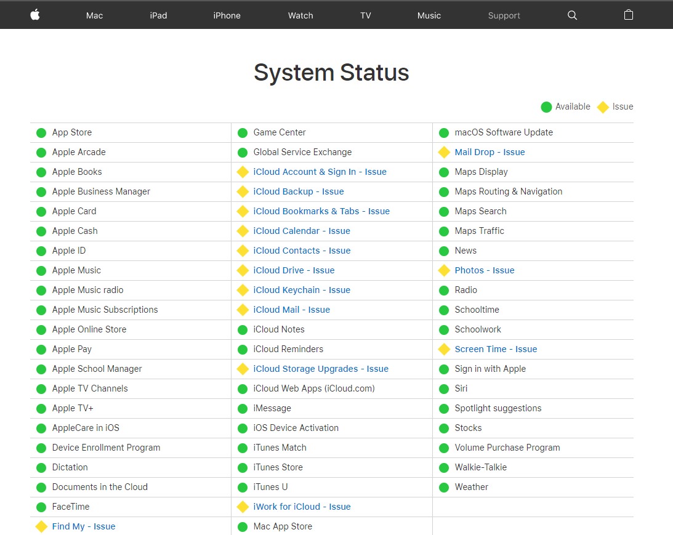Screen dimensions: 673x535
Task: Open Screen Time - Issue link
Action: point(496,349)
